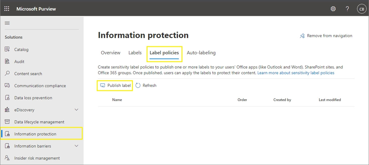Click the eDiscovery icon in sidebar
This screenshot has width=369, height=165.
click(x=7, y=110)
